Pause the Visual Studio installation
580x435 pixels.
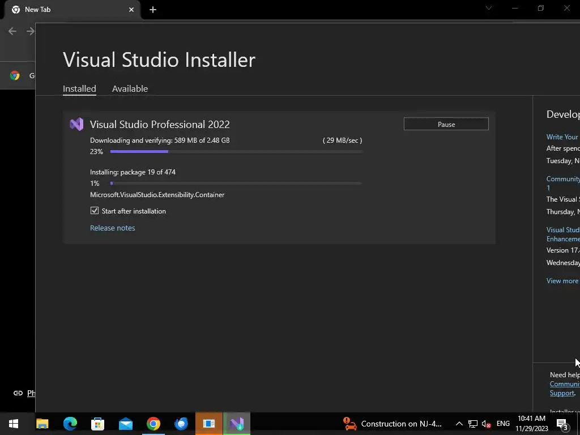[x=446, y=124]
